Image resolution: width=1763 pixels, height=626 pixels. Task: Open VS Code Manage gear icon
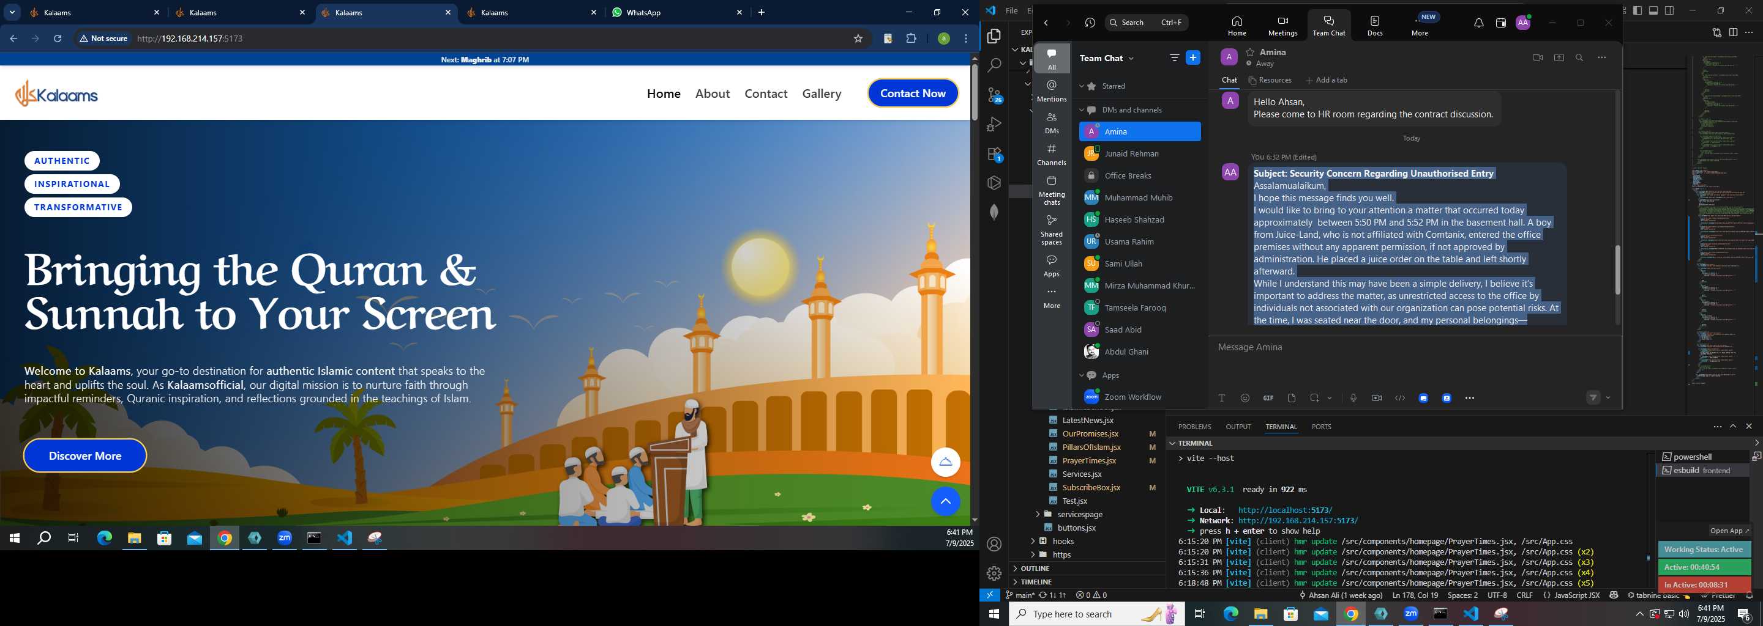pos(994,573)
